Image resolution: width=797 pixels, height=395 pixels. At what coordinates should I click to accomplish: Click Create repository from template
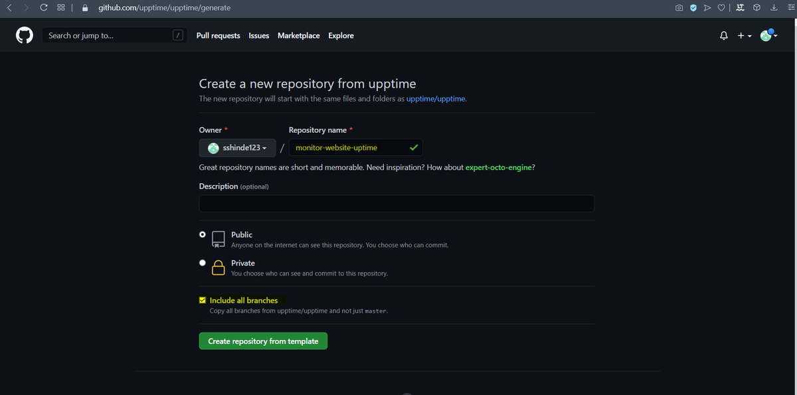[x=262, y=341]
